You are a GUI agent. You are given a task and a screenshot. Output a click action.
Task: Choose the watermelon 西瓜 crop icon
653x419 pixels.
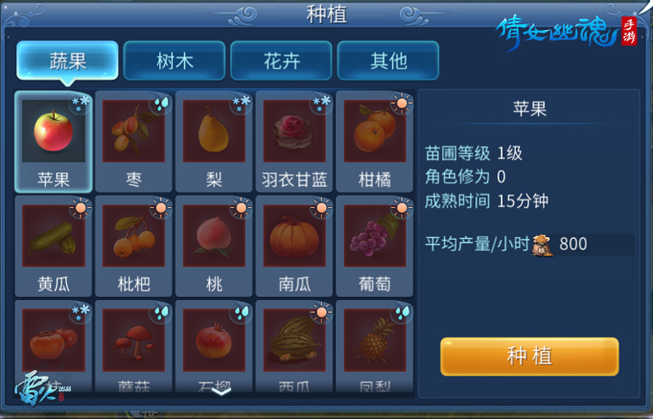295,340
